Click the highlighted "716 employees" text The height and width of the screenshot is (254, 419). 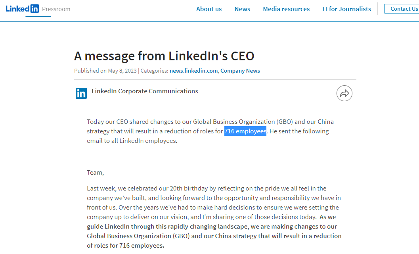point(245,131)
